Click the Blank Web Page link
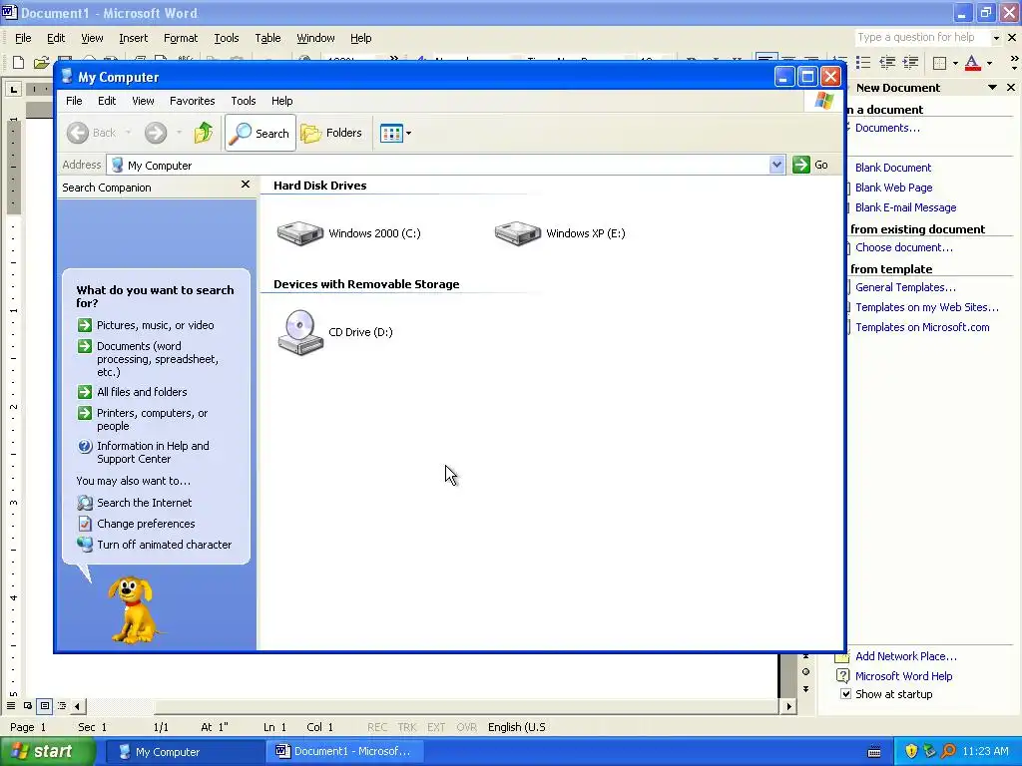This screenshot has width=1022, height=766. 893,188
